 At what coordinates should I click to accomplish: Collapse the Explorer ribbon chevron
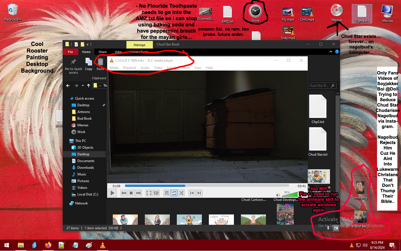click(x=331, y=52)
